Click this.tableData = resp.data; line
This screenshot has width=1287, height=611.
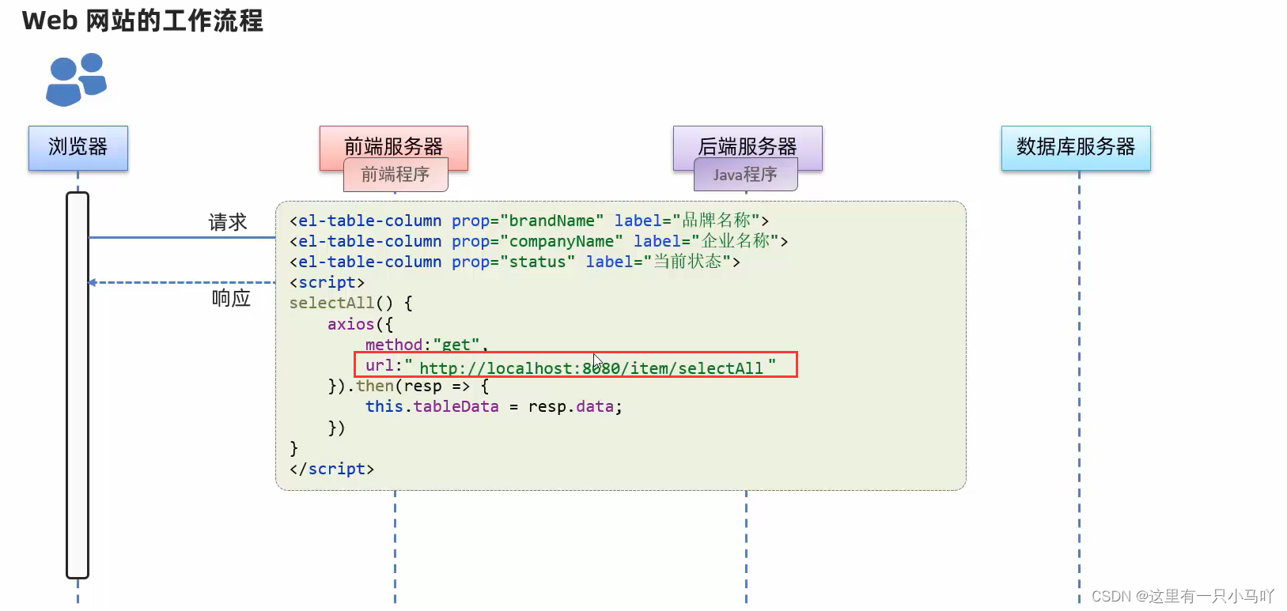pyautogui.click(x=494, y=406)
